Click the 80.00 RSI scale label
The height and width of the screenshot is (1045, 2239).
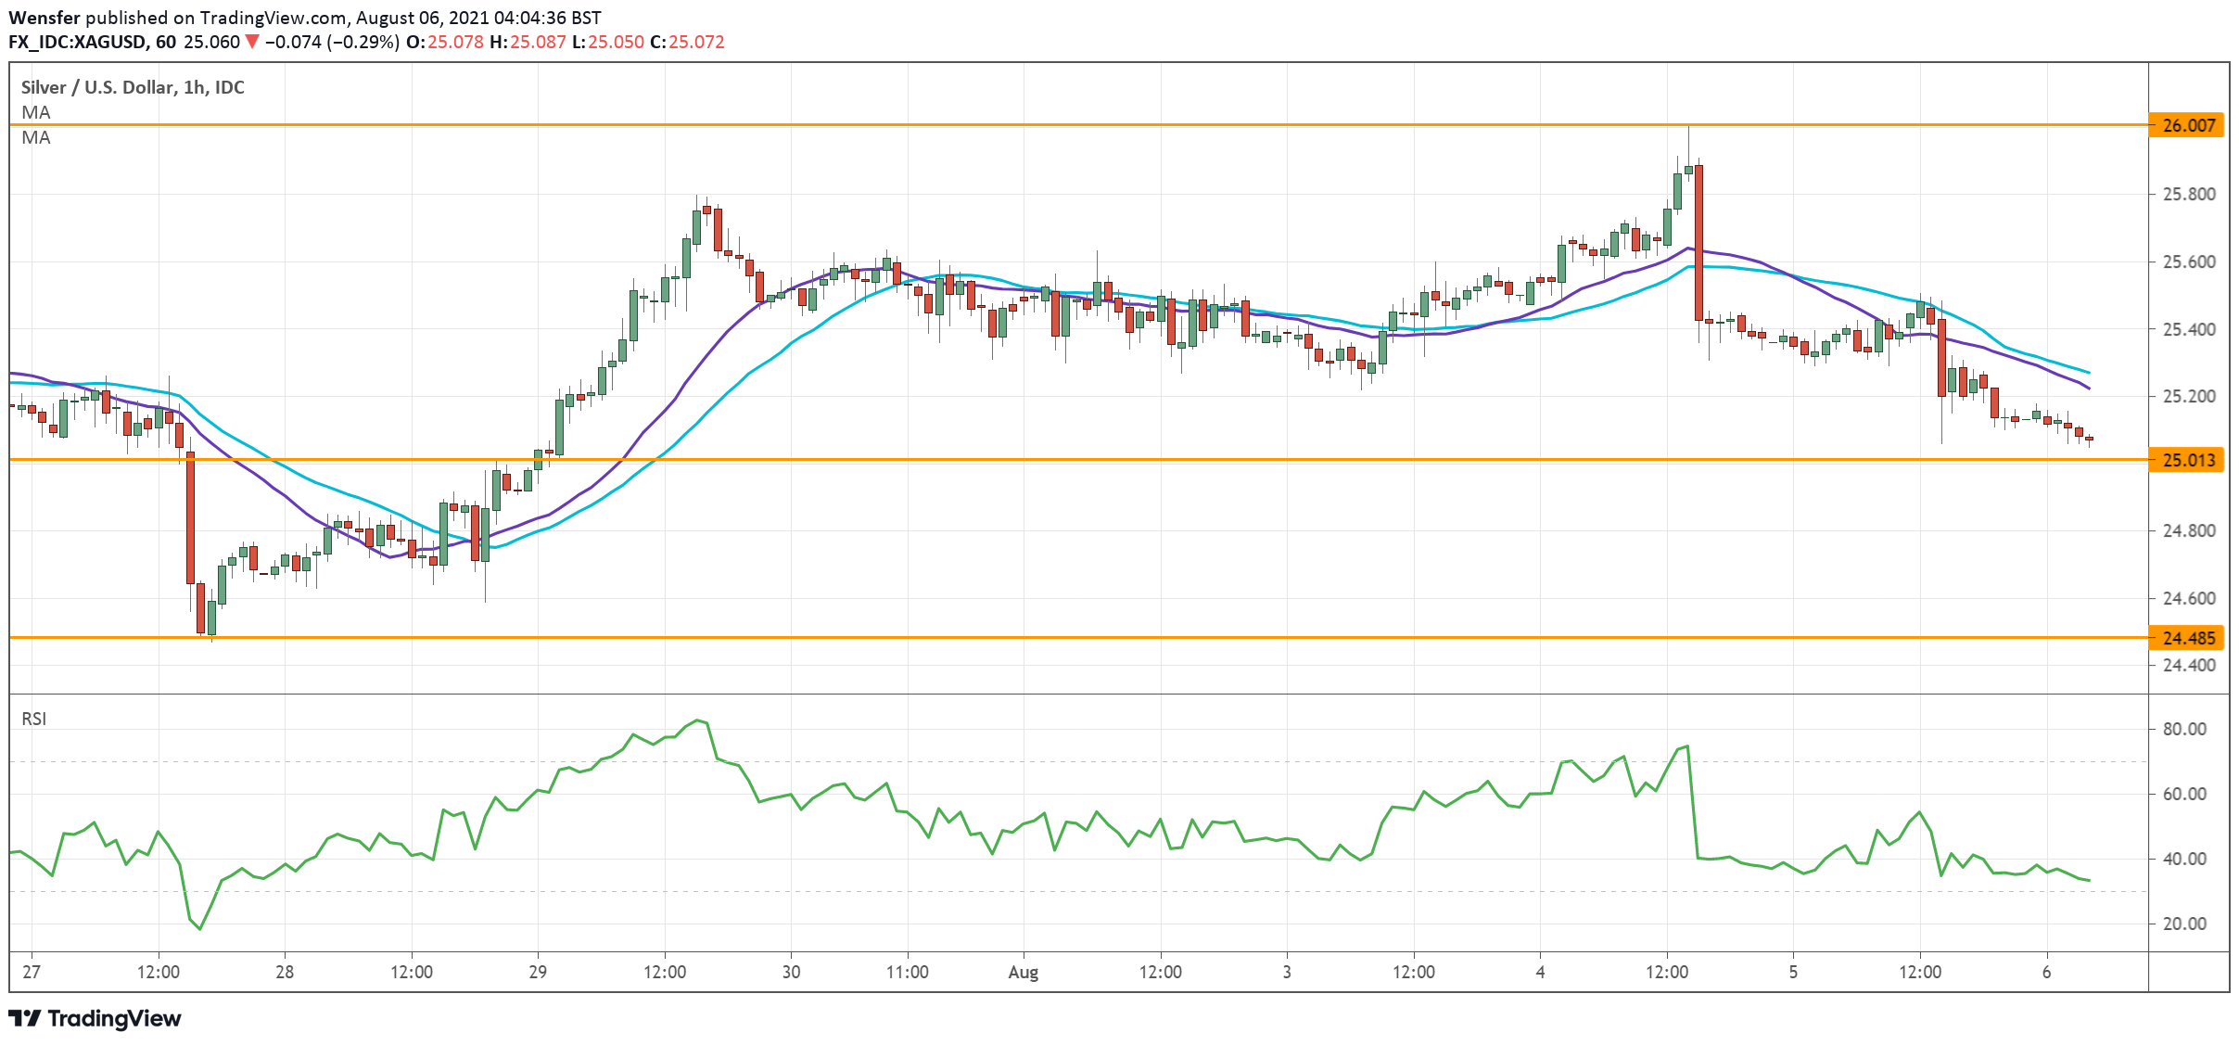[x=2184, y=729]
